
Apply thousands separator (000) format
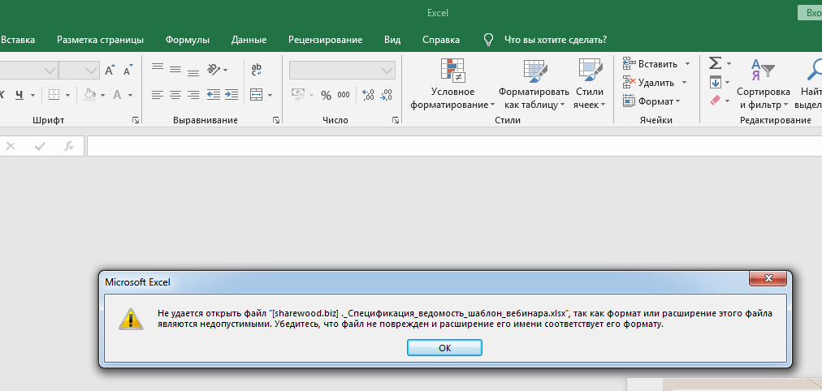[x=344, y=95]
